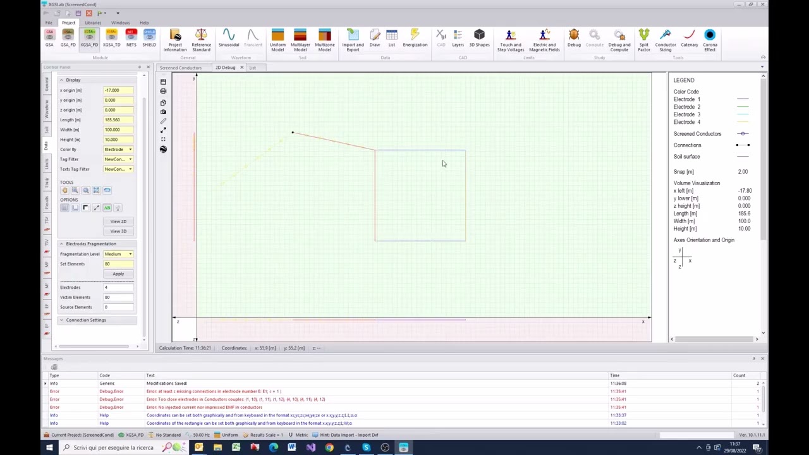Click the Set Elements input field

118,264
